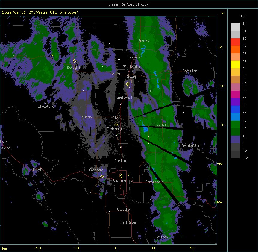Select the dark green 10-20 dBZ legend band
The height and width of the screenshot is (252, 258).
(x=235, y=132)
